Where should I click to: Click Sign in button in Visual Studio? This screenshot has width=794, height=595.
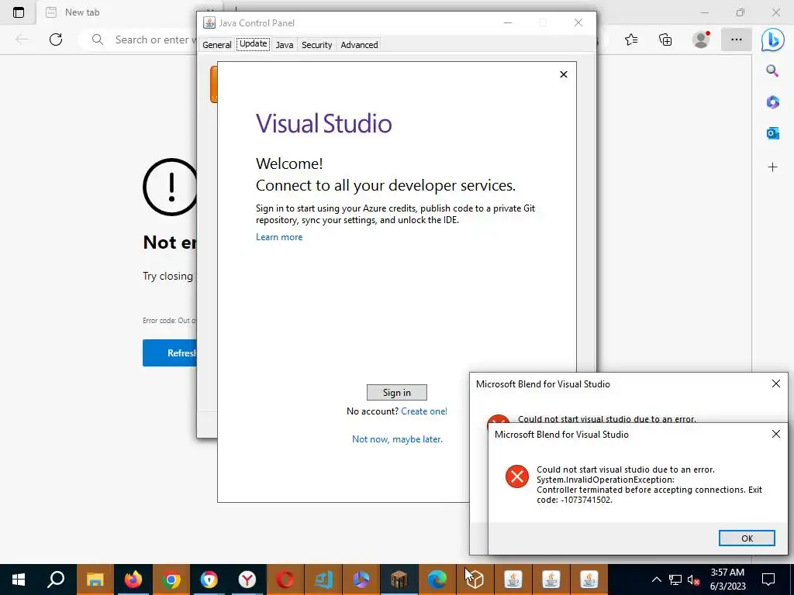[x=396, y=393]
